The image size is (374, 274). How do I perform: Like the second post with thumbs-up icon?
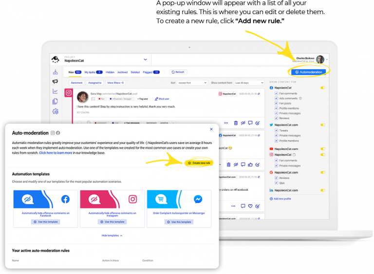pyautogui.click(x=250, y=164)
